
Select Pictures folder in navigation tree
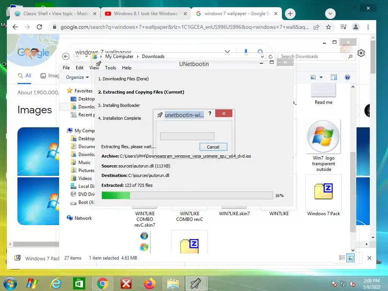[86, 170]
